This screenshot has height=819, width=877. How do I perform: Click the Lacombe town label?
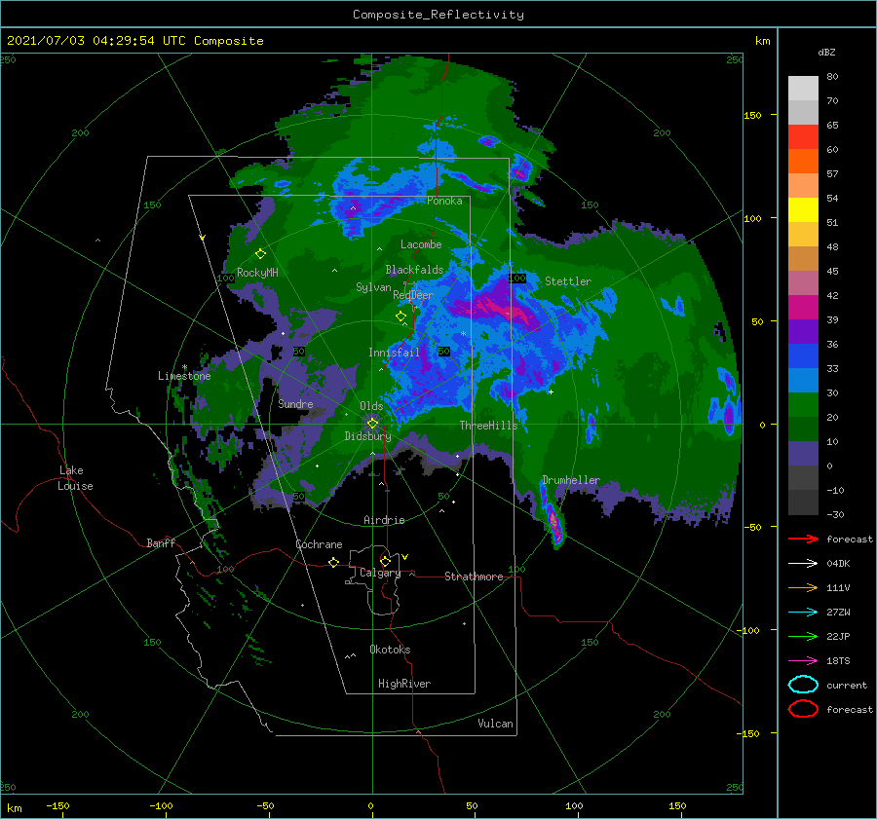coord(421,244)
